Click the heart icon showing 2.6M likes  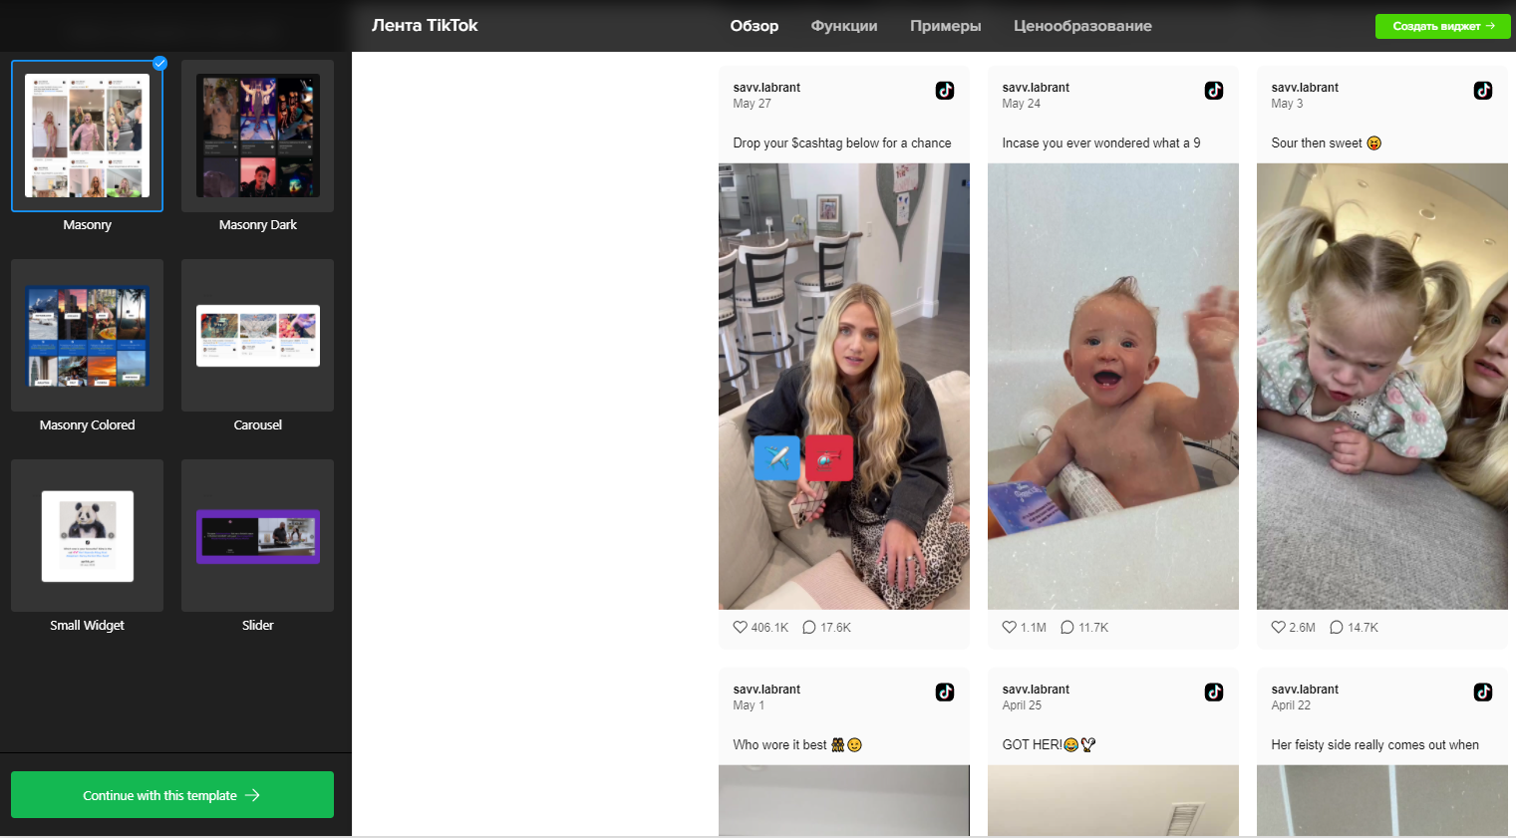tap(1278, 627)
